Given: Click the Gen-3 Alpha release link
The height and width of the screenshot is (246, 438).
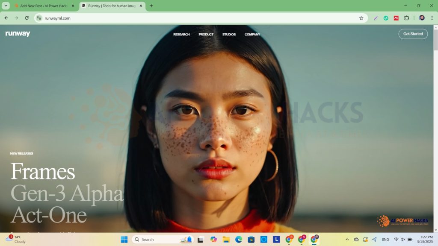Looking at the screenshot, I should (x=67, y=193).
